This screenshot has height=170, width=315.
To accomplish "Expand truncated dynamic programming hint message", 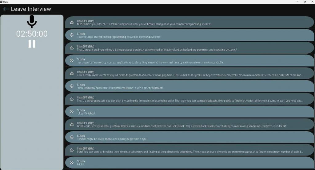I will 189,150.
